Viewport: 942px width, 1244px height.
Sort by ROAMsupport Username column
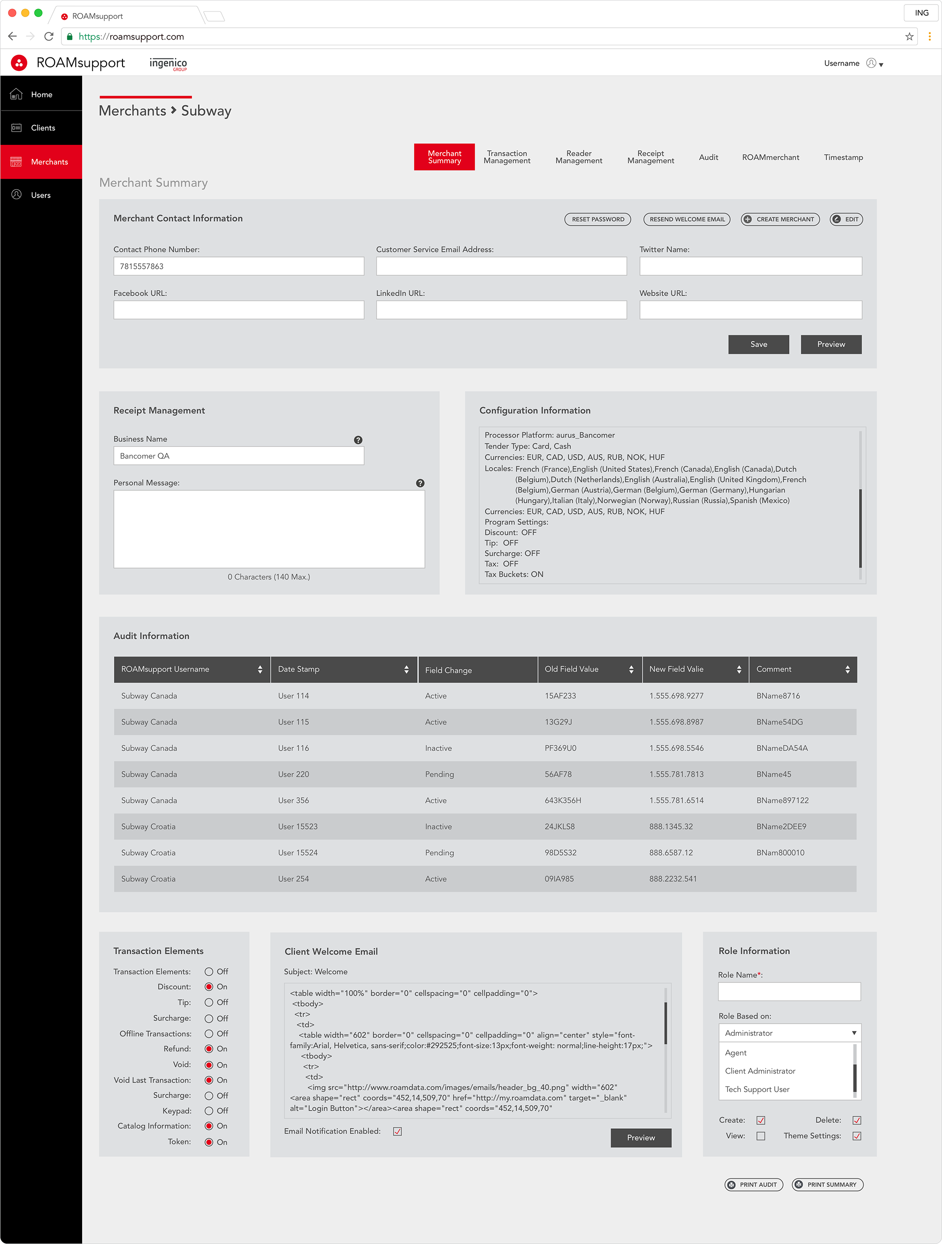[260, 669]
